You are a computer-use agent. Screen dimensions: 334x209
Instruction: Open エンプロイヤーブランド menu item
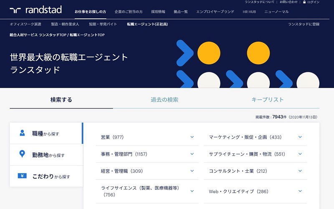215,12
